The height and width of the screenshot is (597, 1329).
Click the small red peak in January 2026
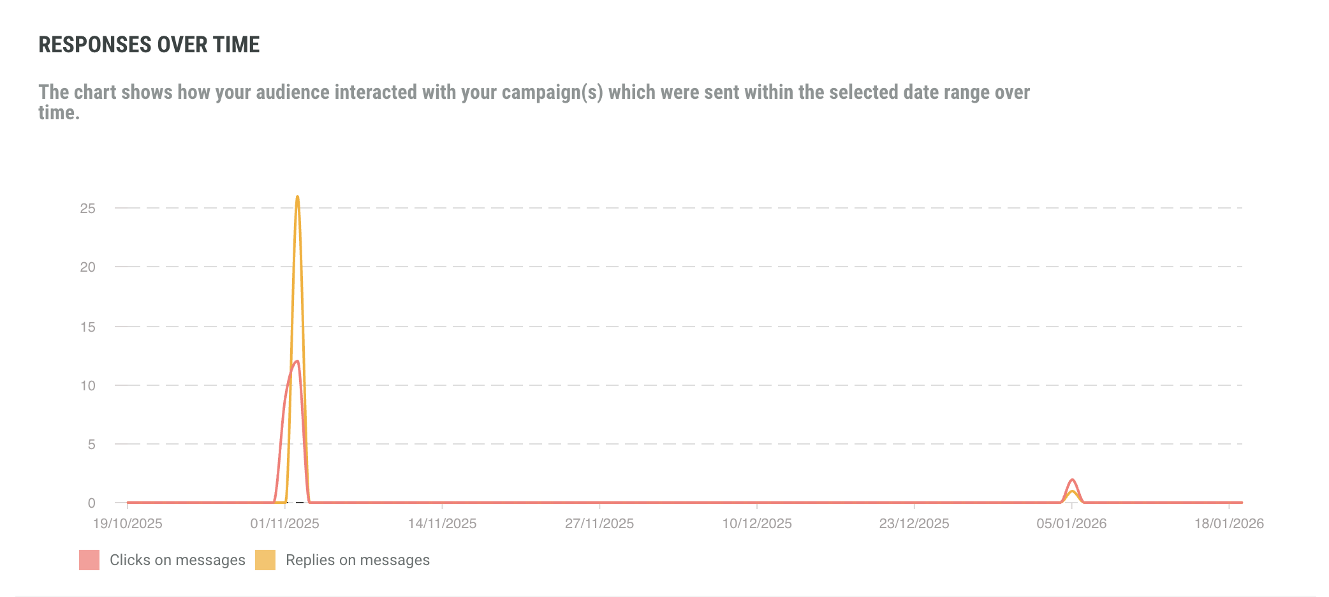1072,480
